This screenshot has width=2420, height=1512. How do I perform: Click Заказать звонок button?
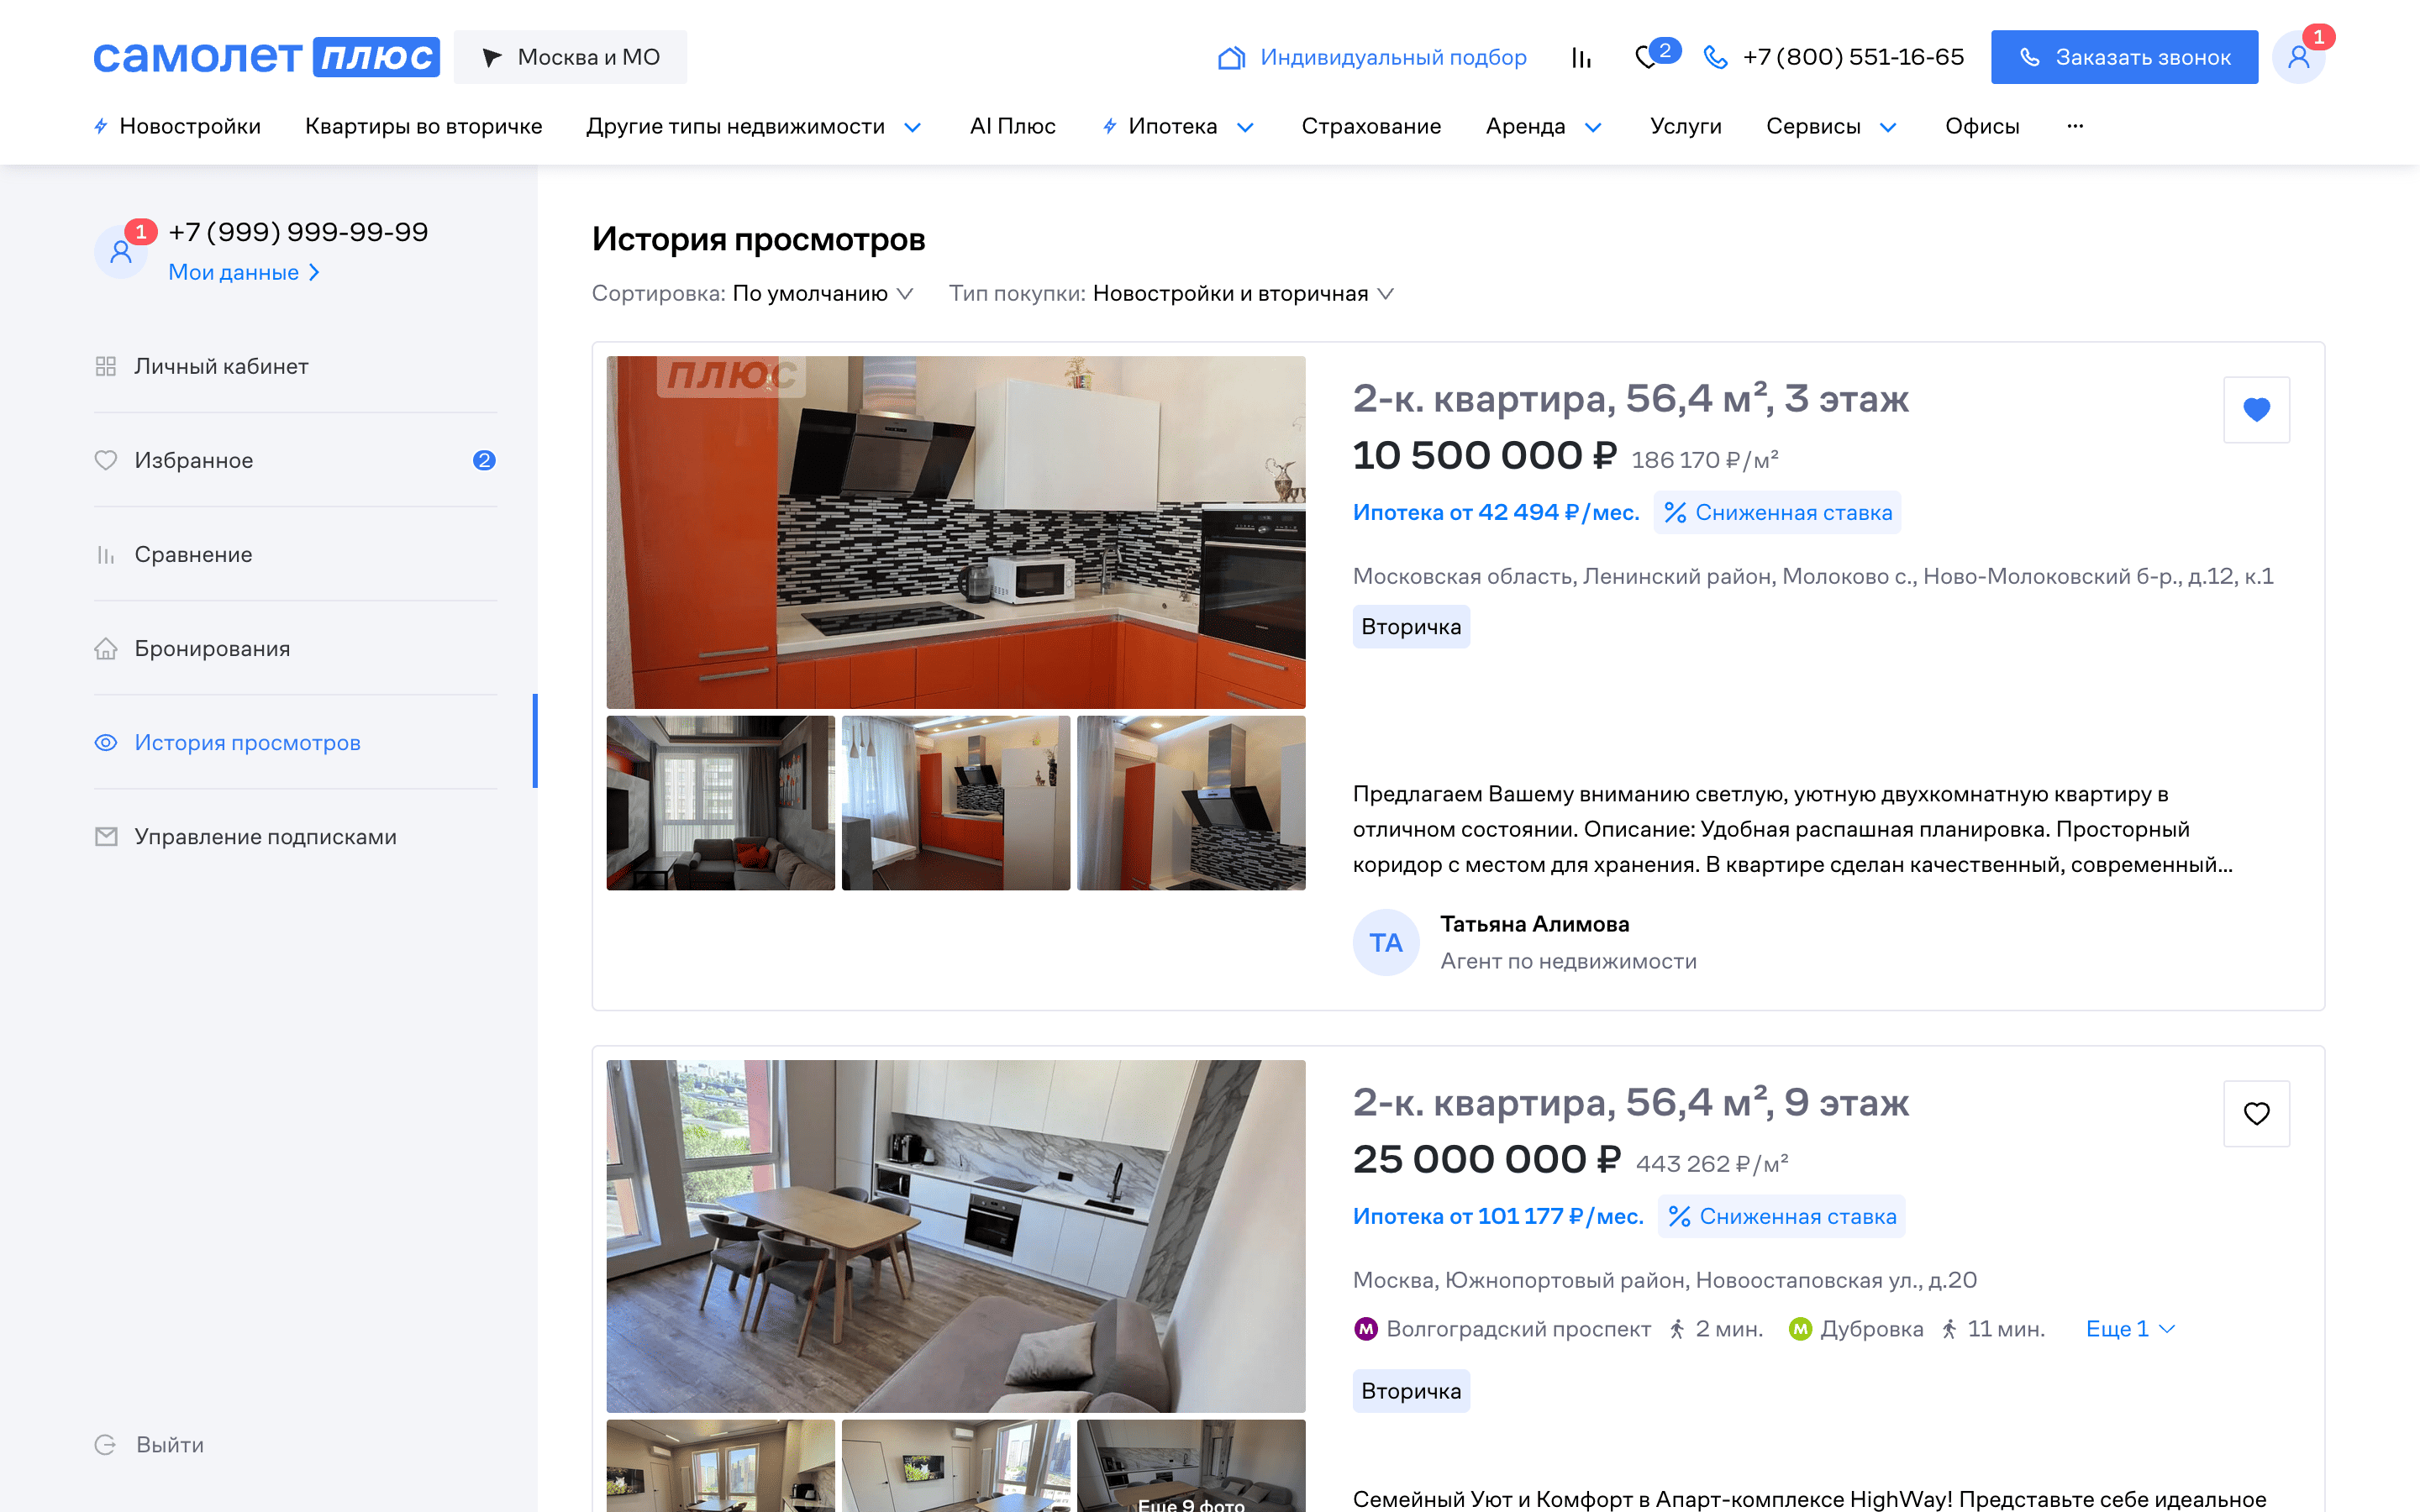point(2124,57)
